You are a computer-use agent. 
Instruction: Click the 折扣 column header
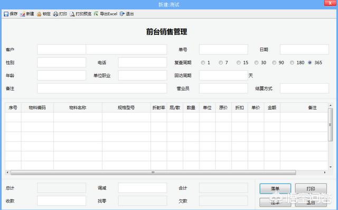(x=239, y=107)
